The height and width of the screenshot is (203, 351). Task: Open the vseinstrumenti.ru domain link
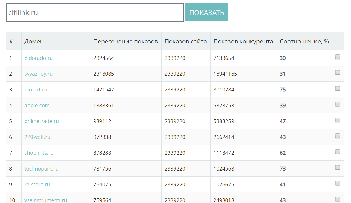pos(46,200)
